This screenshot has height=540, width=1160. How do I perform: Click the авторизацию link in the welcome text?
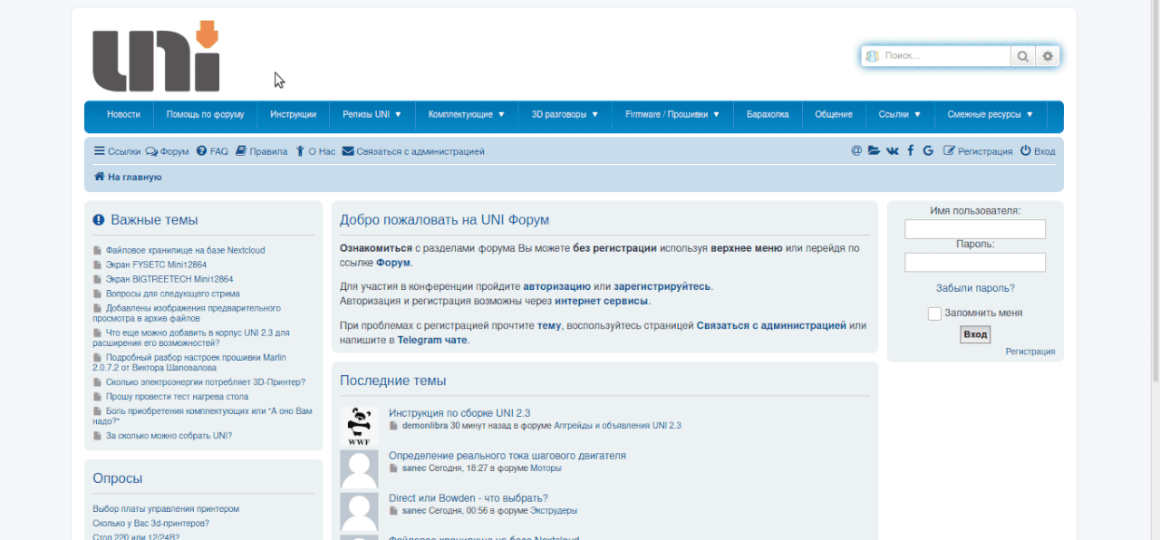coord(556,286)
